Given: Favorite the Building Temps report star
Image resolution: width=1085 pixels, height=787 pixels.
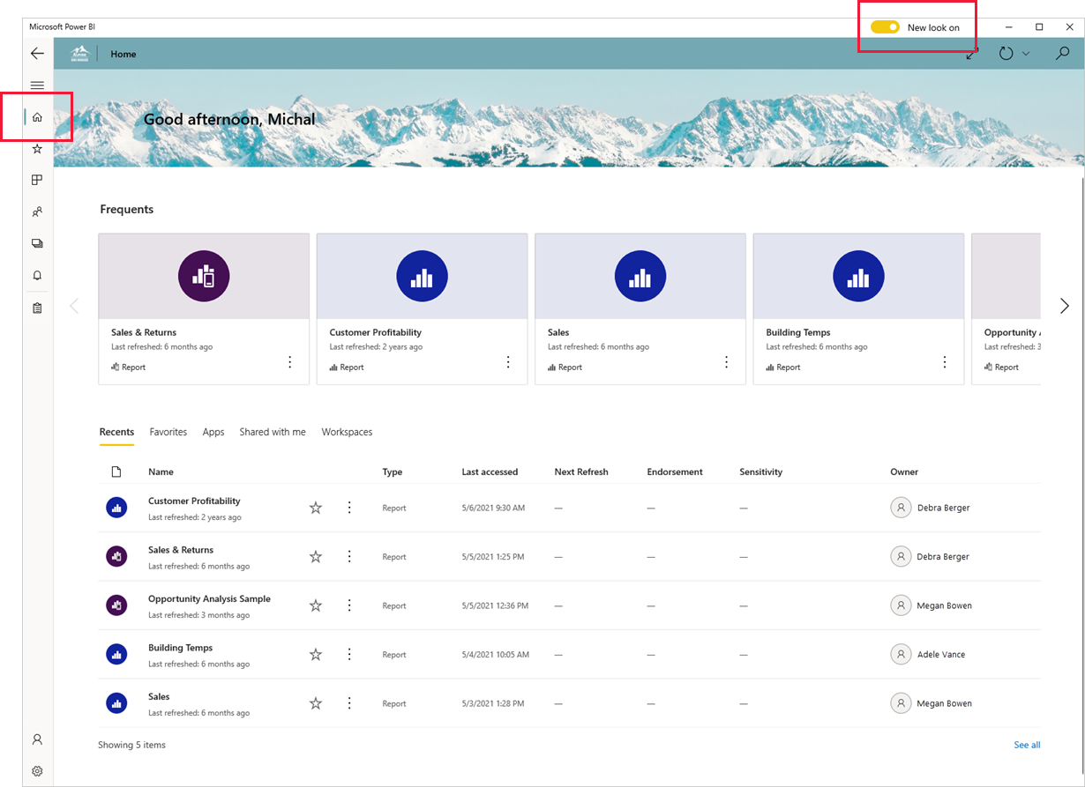Looking at the screenshot, I should point(316,655).
